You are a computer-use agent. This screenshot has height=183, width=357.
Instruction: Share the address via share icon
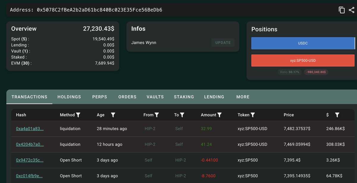click(x=351, y=10)
